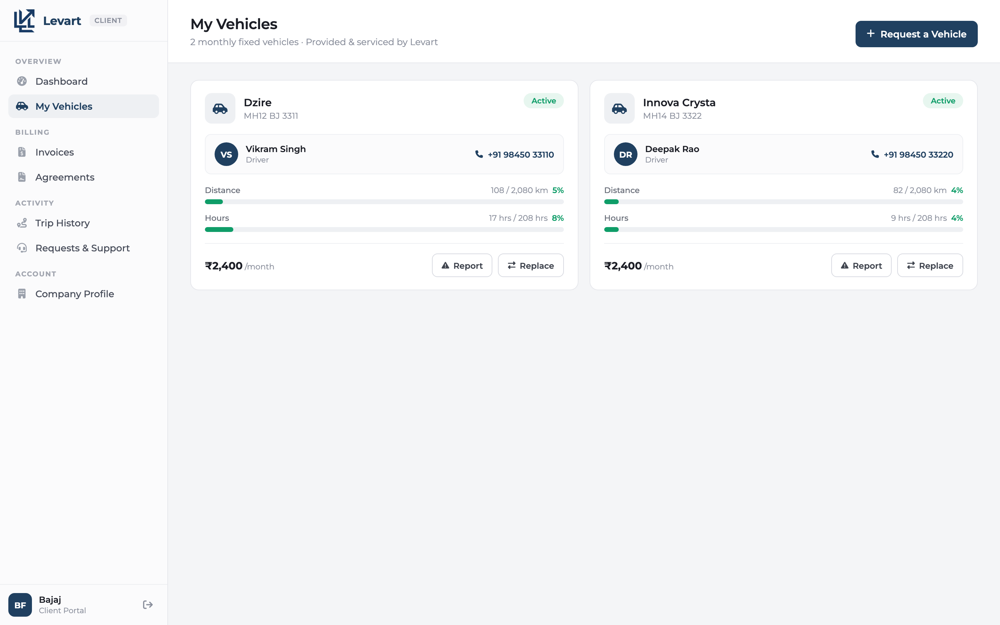1000x625 pixels.
Task: Replace the Dzire vehicle
Action: tap(531, 265)
